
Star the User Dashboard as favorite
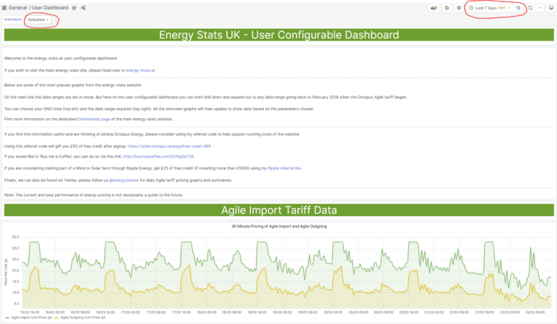tap(74, 8)
